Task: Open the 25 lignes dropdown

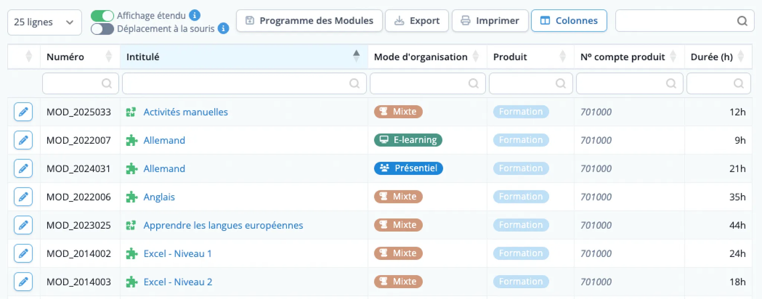Action: [44, 22]
